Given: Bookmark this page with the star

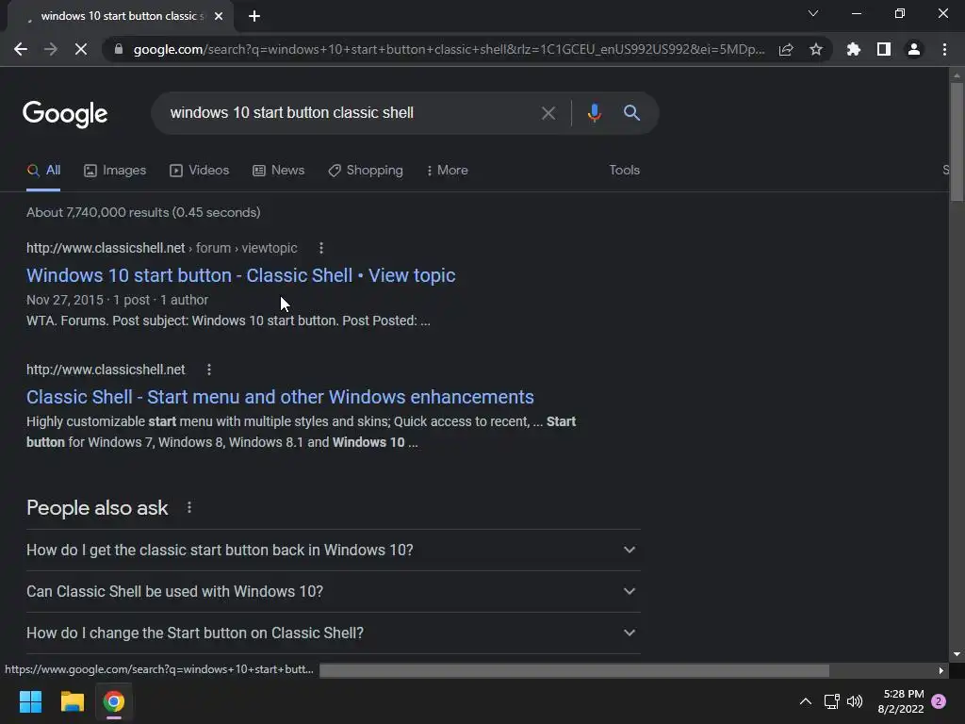Looking at the screenshot, I should pyautogui.click(x=816, y=49).
